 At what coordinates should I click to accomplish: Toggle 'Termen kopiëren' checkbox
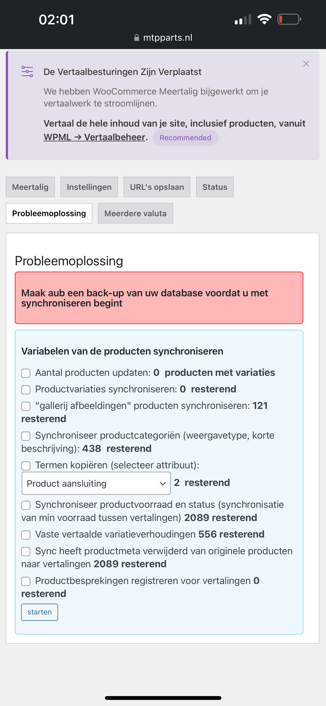(x=26, y=465)
